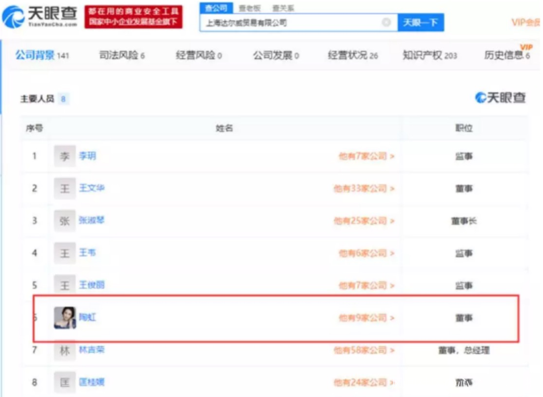View 他有58家公司 link
The image size is (543, 397).
click(x=364, y=350)
